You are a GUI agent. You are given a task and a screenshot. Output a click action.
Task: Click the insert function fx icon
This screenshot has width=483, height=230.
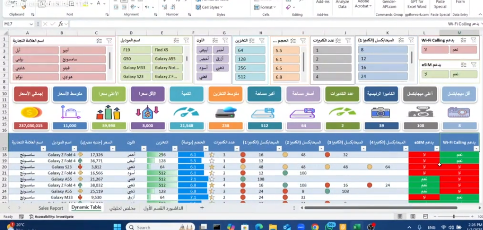[61, 24]
